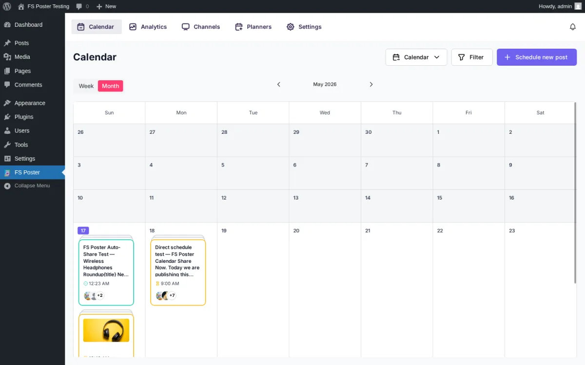
Task: Select FS Poster sidebar item
Action: click(x=32, y=172)
